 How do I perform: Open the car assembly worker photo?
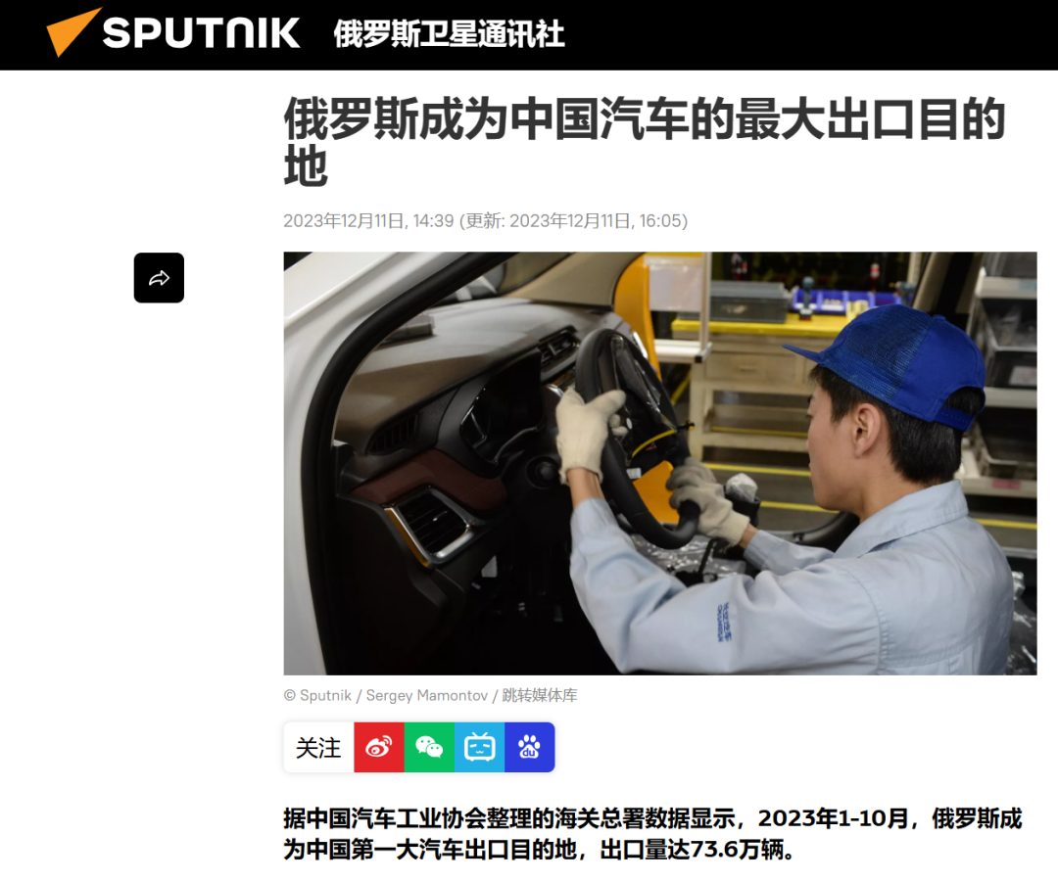[660, 463]
